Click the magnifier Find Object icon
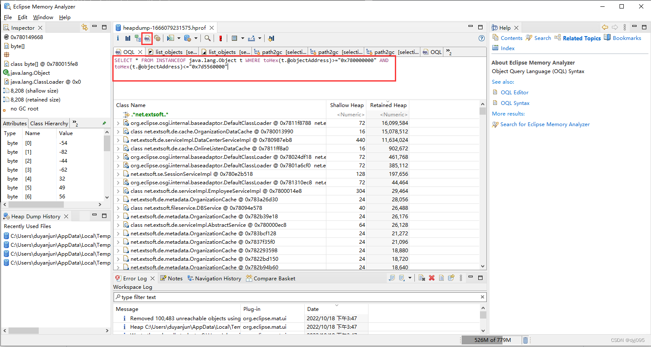 pyautogui.click(x=208, y=38)
